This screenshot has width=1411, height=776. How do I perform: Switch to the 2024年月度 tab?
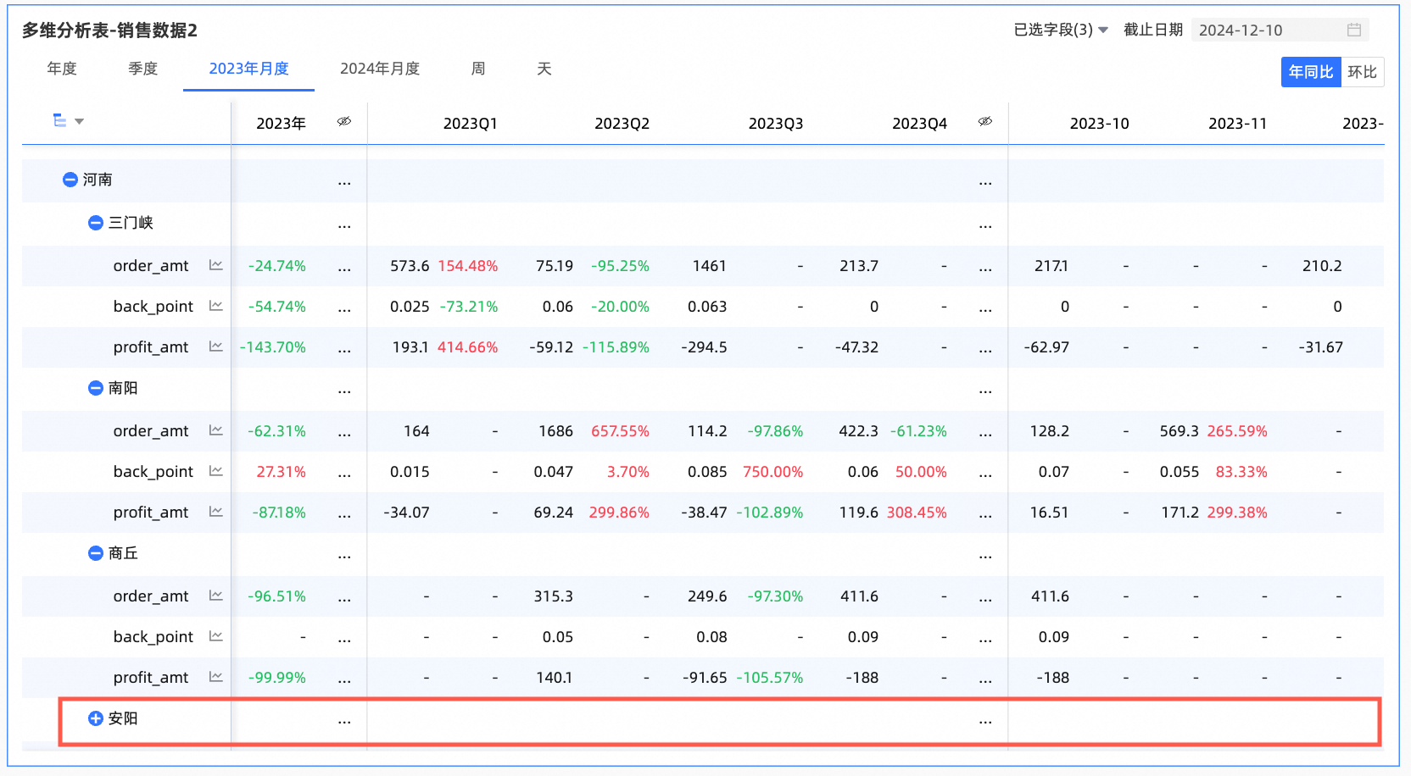[380, 69]
